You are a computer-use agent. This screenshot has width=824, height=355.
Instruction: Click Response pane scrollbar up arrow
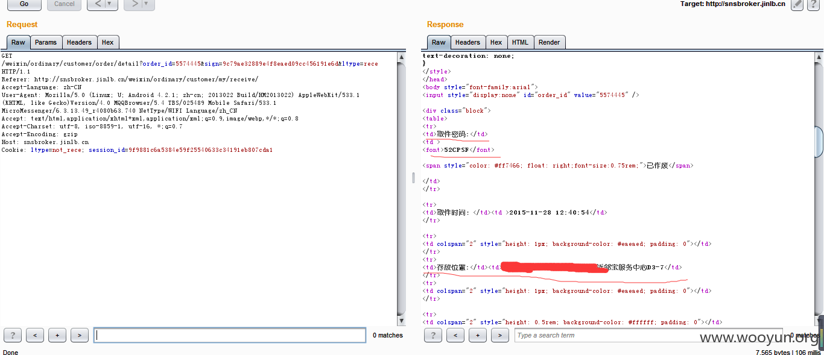tap(819, 57)
